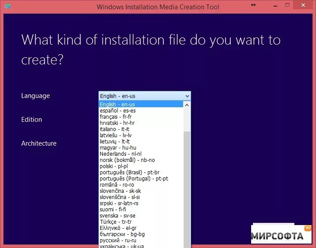Choose română - ro-ro language
The image size is (316, 248).
pyautogui.click(x=141, y=185)
